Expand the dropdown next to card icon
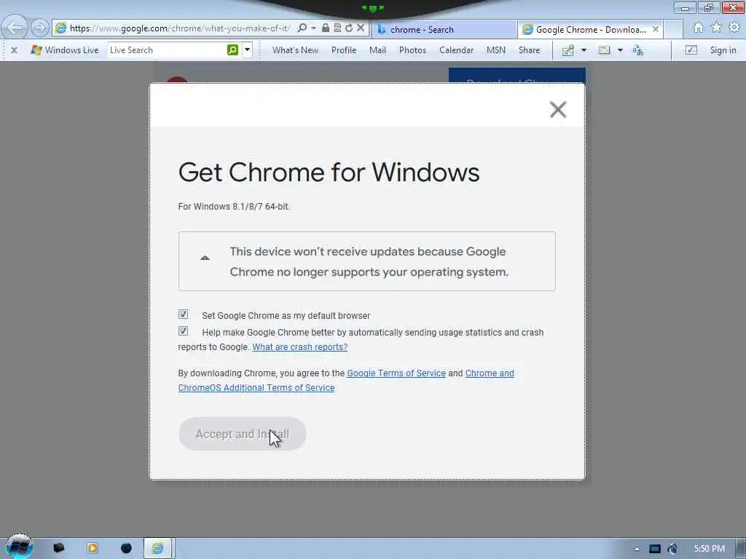This screenshot has width=746, height=559. 620,50
